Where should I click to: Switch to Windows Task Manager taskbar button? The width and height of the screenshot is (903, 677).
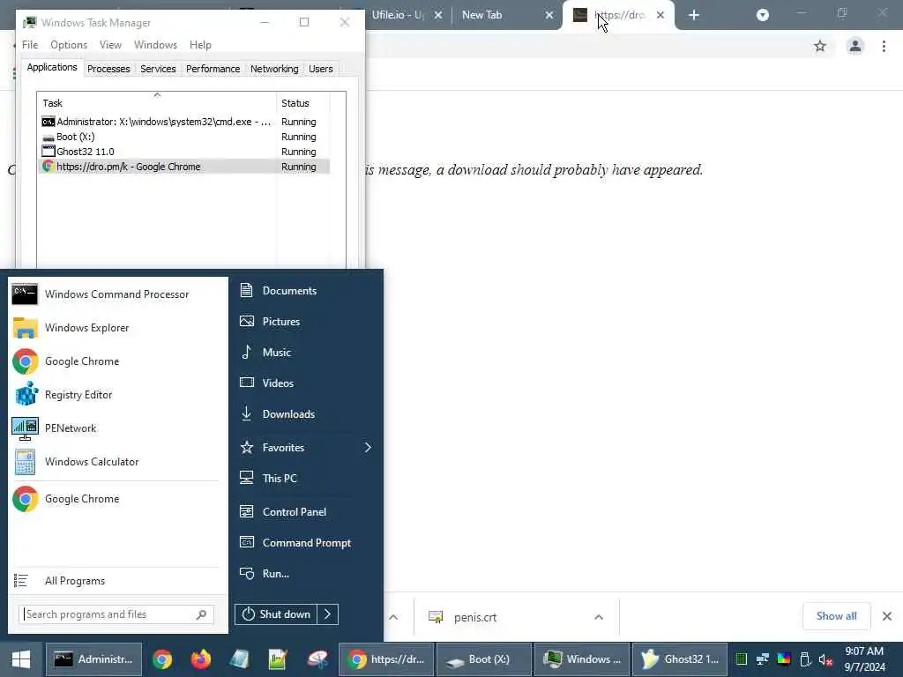coord(582,659)
